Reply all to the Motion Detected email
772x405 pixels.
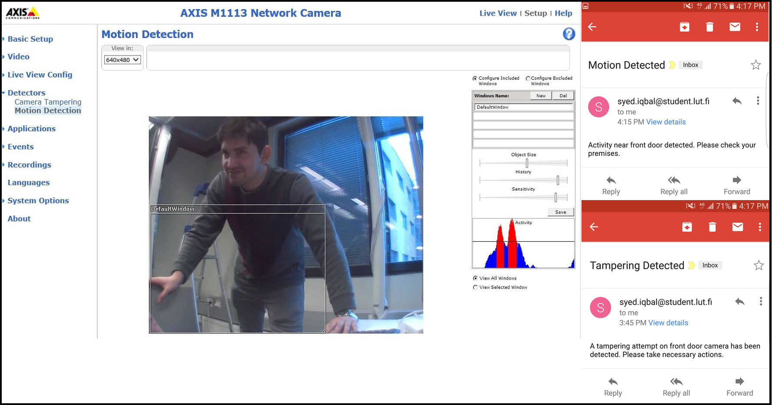pyautogui.click(x=674, y=185)
